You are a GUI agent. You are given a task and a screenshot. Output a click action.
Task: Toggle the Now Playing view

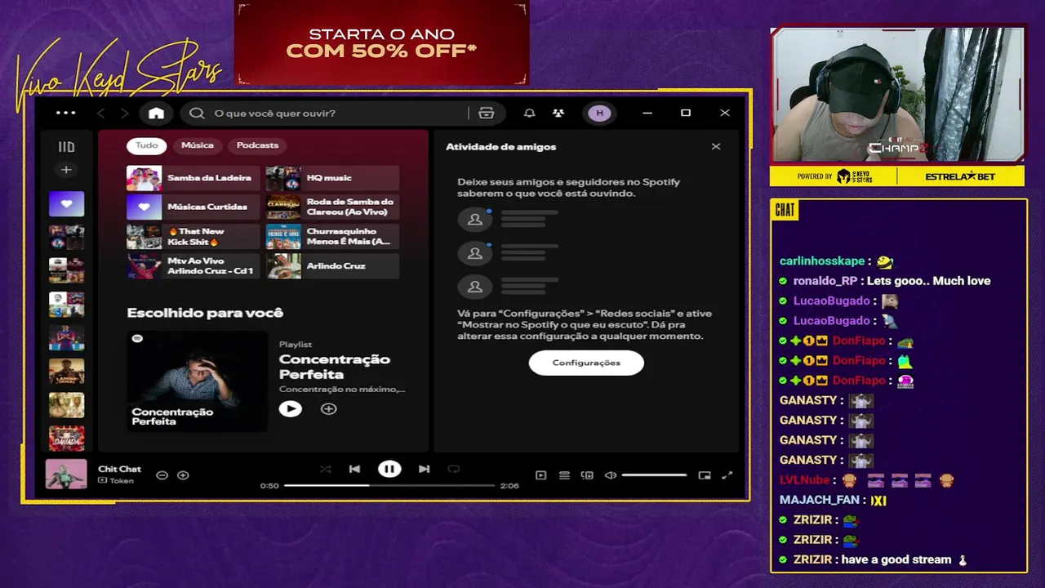pos(540,475)
